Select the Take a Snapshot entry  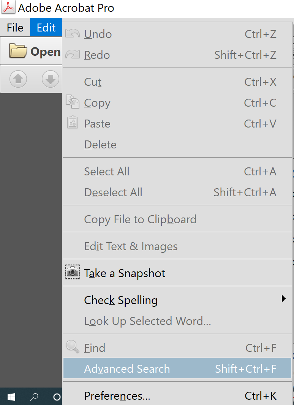coord(125,273)
